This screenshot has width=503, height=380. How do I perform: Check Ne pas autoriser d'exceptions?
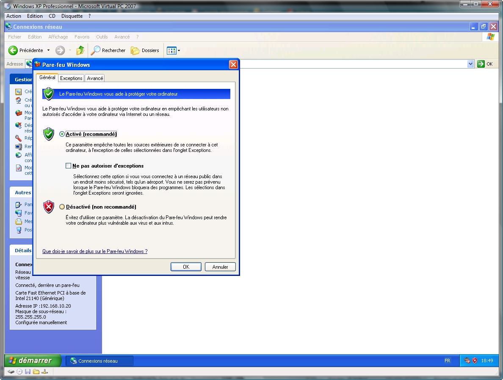68,166
